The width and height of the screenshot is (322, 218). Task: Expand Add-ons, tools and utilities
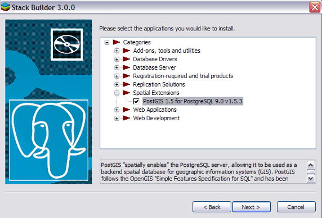[x=117, y=51]
